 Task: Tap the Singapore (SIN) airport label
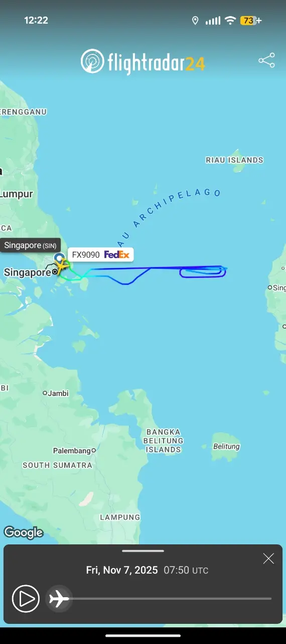tap(30, 246)
